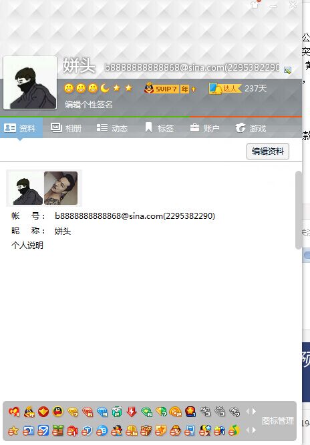Image resolution: width=310 pixels, height=445 pixels.
Task: Click the vertical scrollbar of profile panel
Action: (299, 210)
